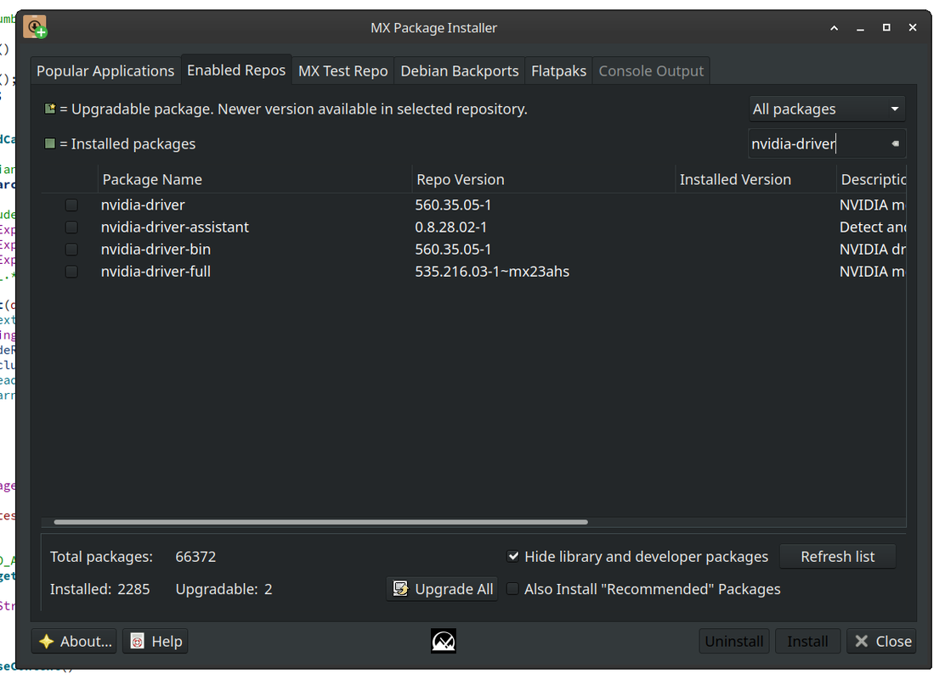
Task: Select the Enabled Repos tab
Action: coord(236,70)
